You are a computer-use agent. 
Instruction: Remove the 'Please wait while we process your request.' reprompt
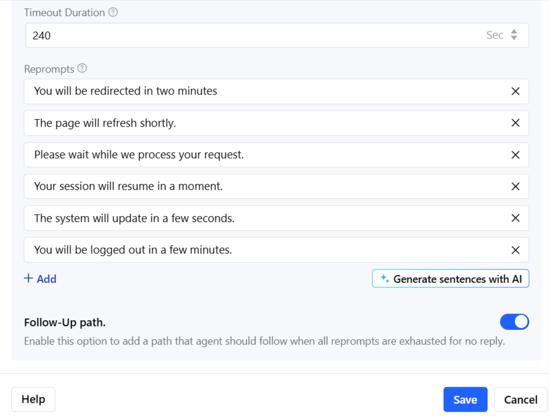coord(515,155)
